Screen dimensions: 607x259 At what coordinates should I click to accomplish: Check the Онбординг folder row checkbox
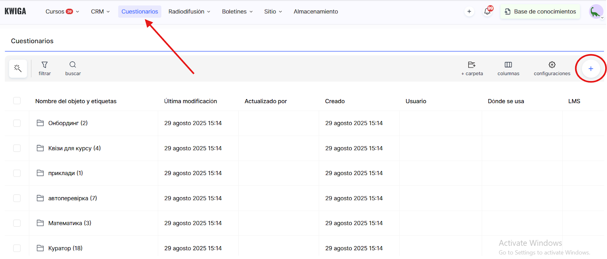coord(17,123)
